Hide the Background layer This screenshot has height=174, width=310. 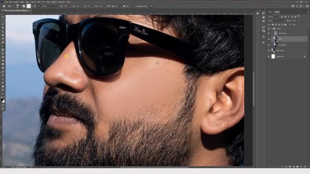268,57
